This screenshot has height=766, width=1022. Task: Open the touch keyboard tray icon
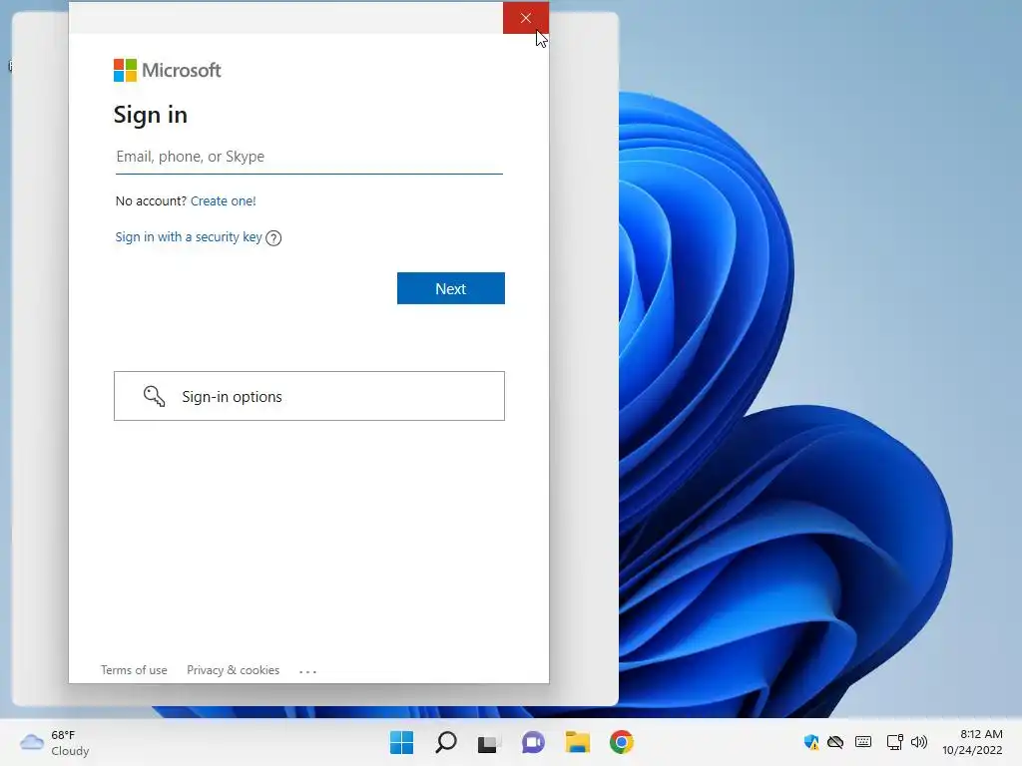[863, 742]
